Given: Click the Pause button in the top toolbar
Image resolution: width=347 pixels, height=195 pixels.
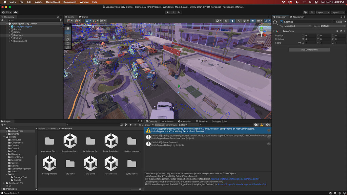Looking at the screenshot, I should [173, 12].
